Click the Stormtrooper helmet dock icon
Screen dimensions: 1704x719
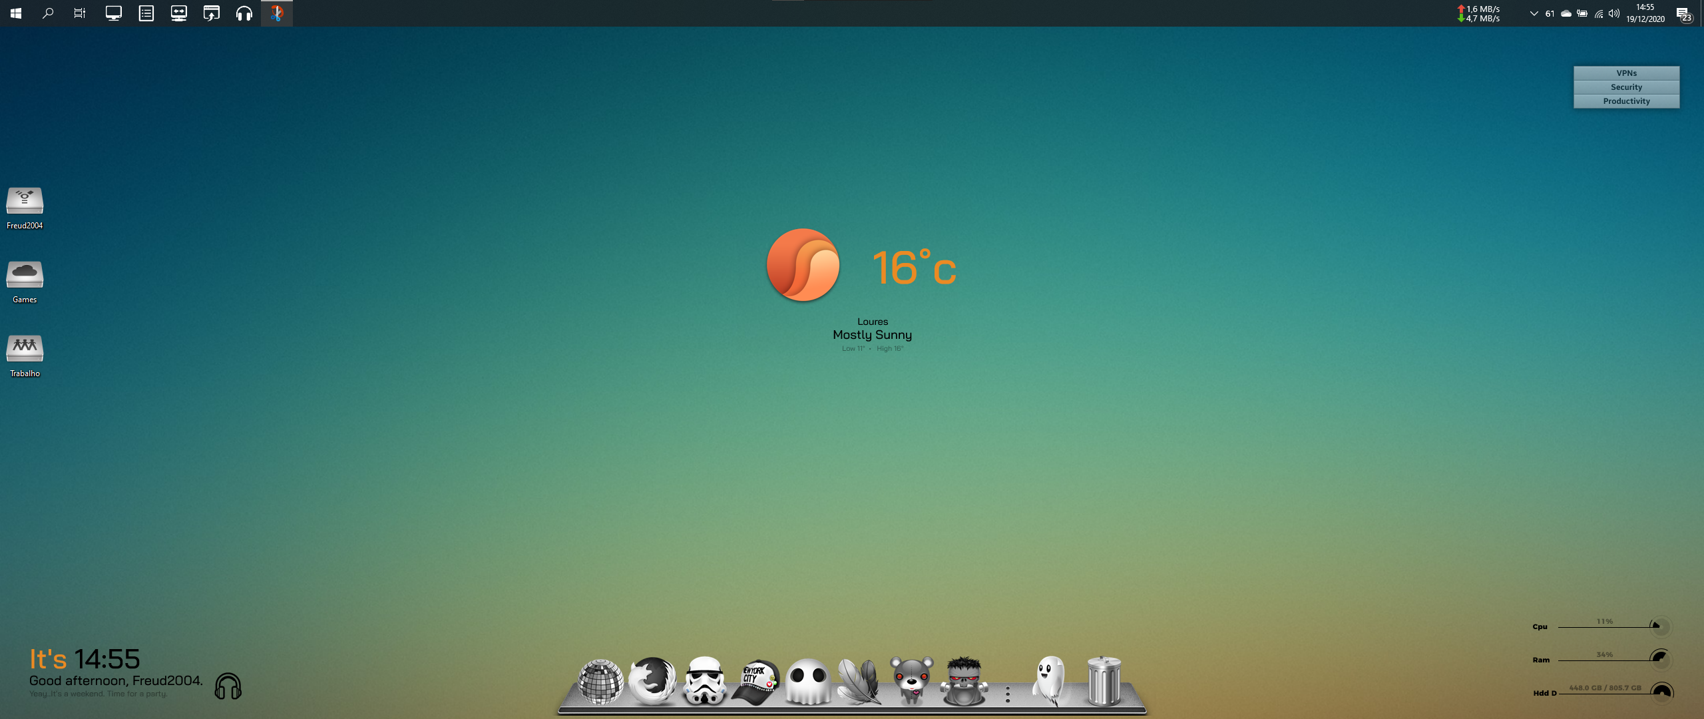704,681
